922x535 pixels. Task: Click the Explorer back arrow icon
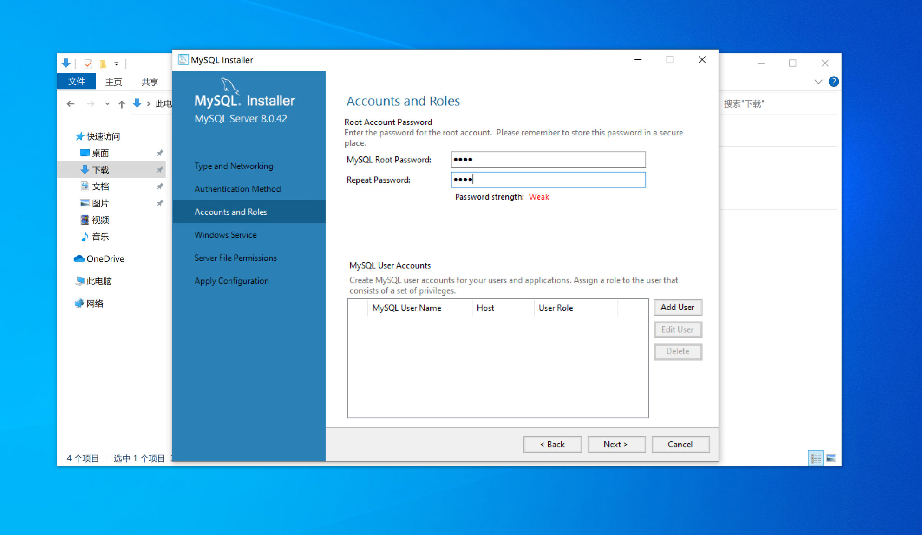pos(71,104)
